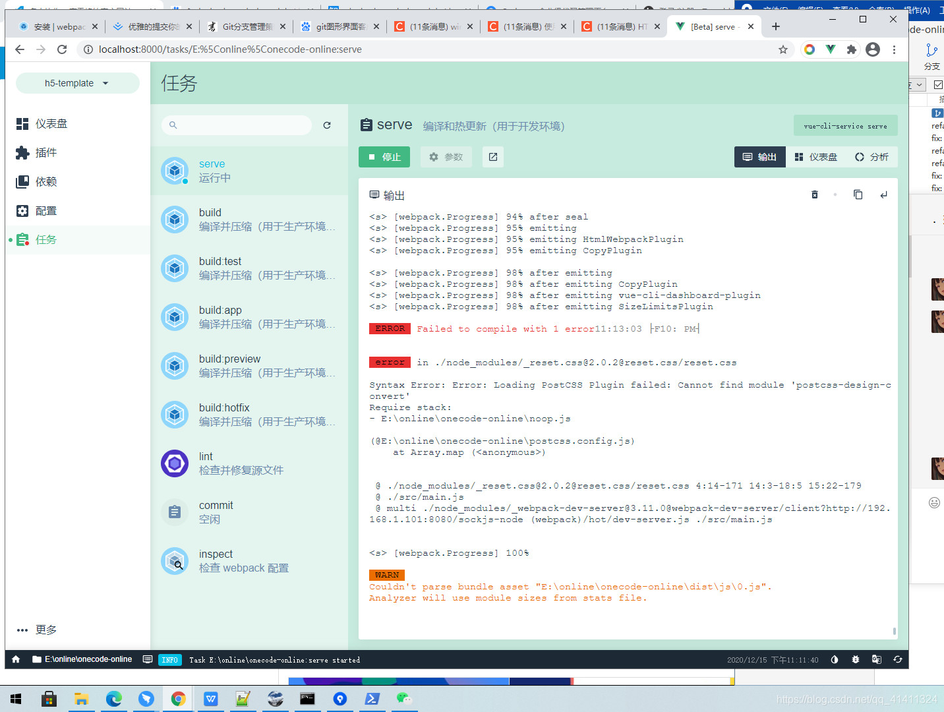Open Microsoft Edge from taskbar
Screen dimensions: 944x712
point(113,699)
